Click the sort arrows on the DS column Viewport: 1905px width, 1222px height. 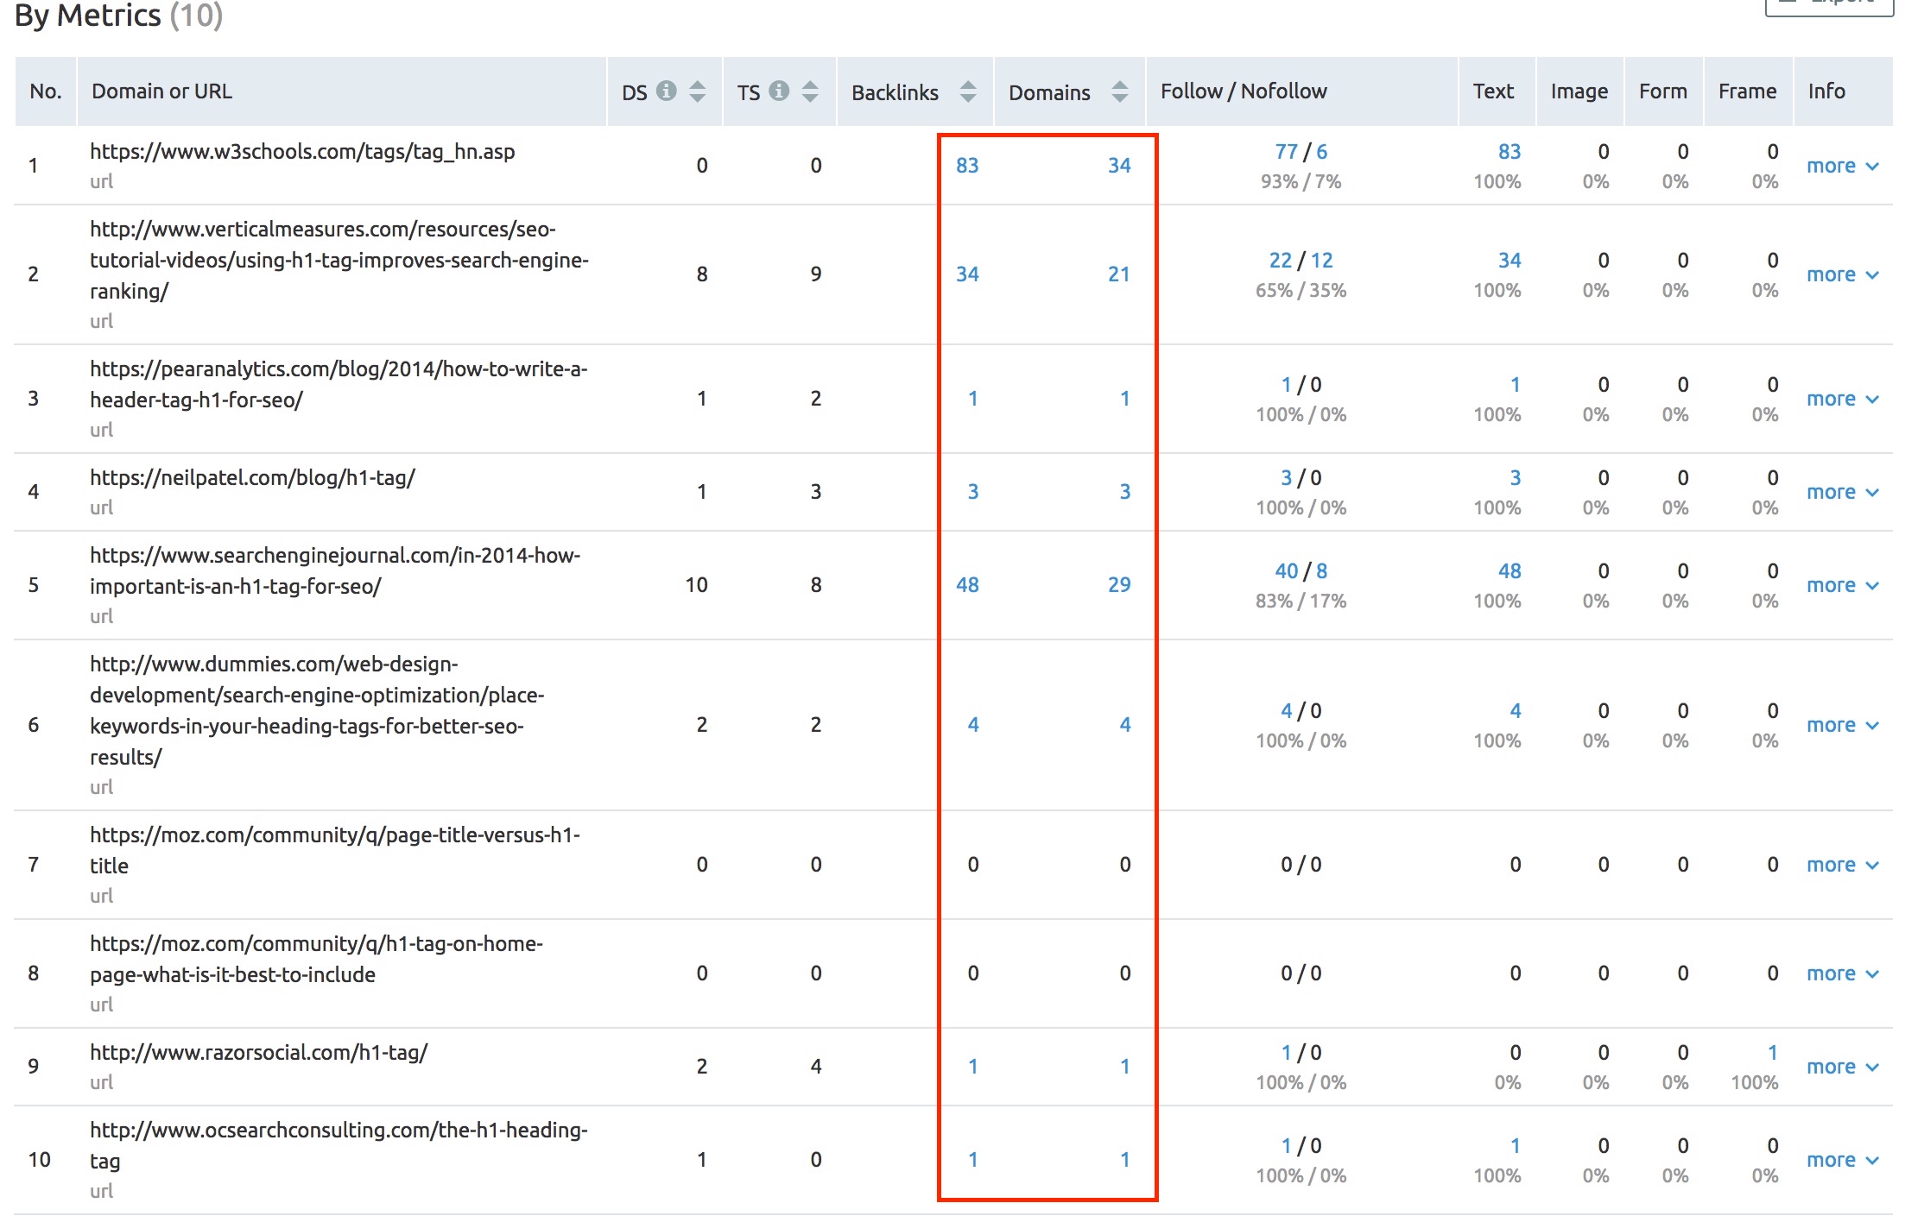(x=699, y=90)
